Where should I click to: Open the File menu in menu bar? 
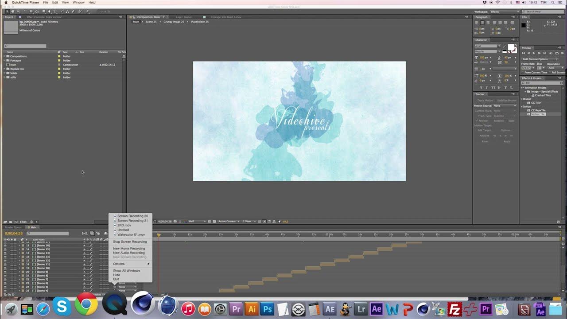click(45, 3)
